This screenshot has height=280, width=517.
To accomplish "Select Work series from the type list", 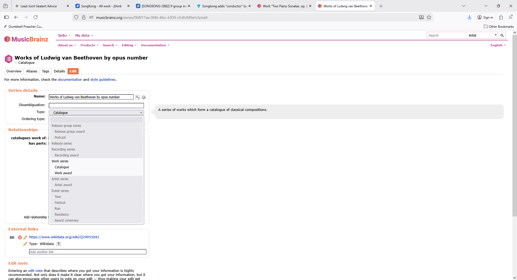I will pos(60,161).
